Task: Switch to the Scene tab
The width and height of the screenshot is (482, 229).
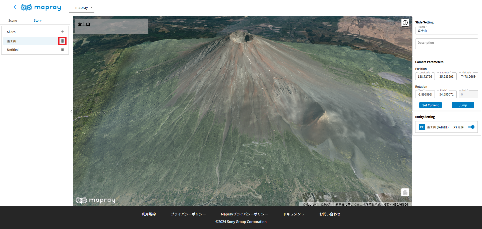Action: 13,21
